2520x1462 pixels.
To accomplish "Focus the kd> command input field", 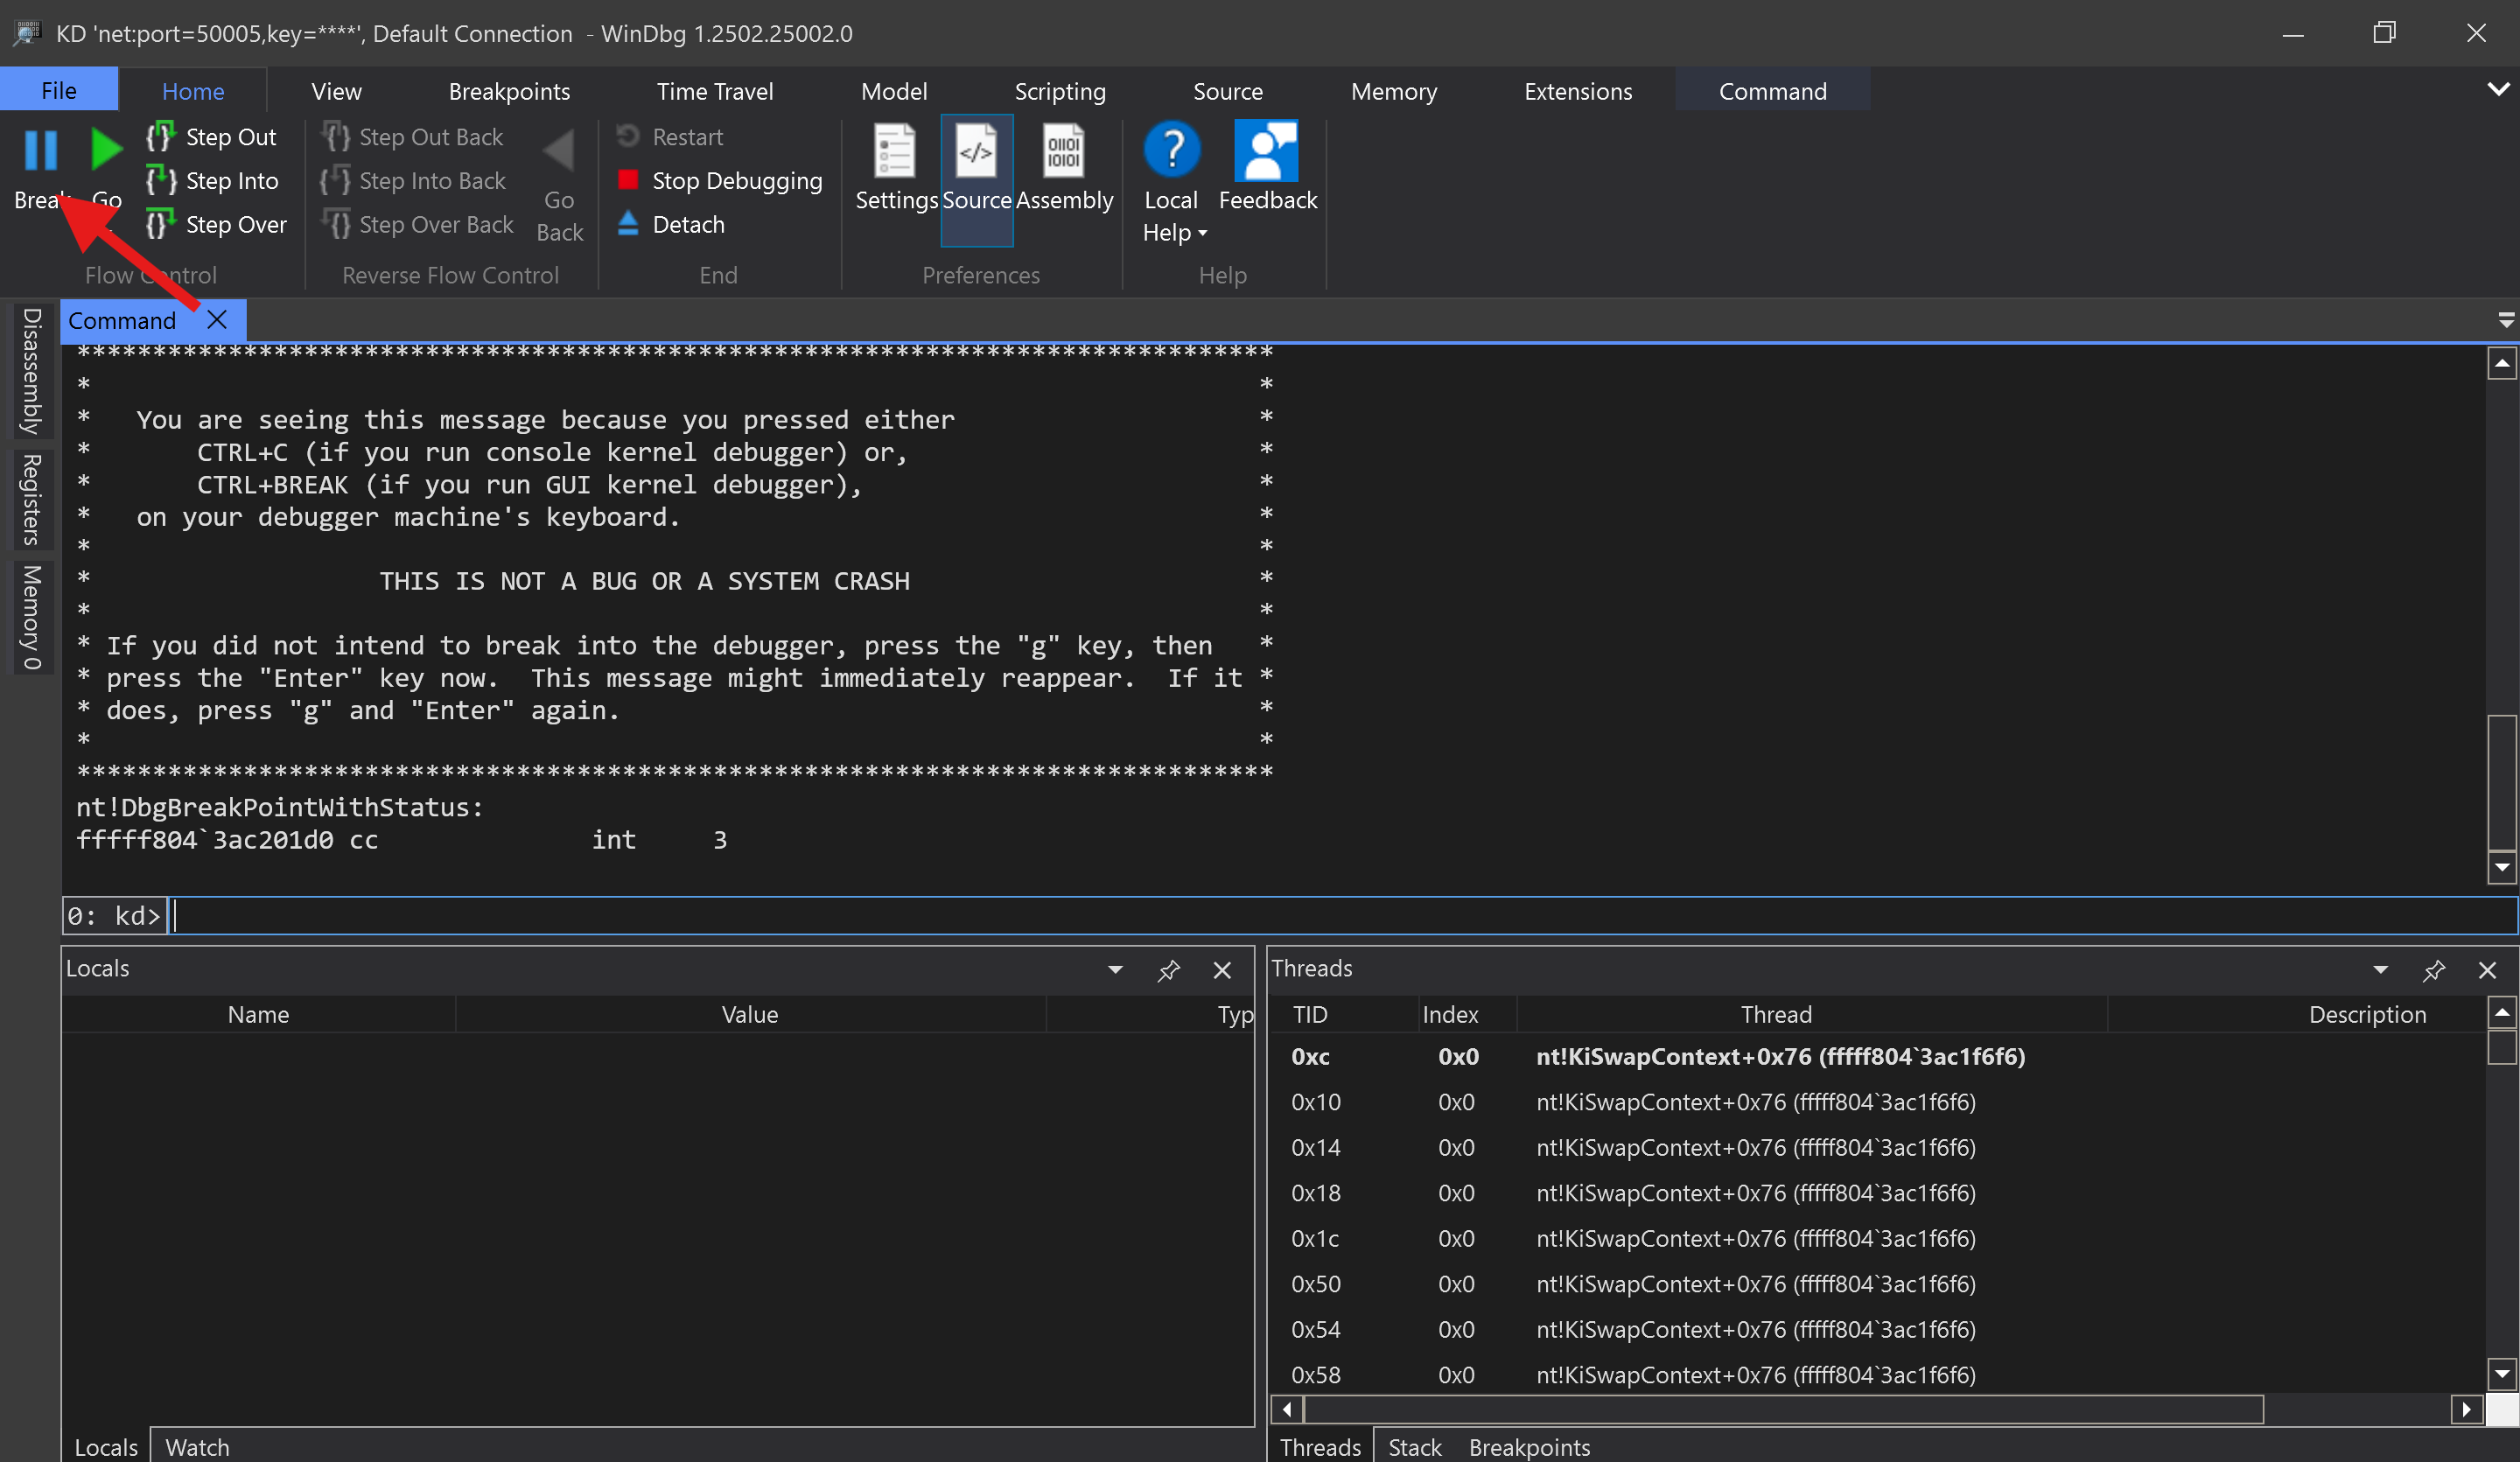I will 1300,915.
